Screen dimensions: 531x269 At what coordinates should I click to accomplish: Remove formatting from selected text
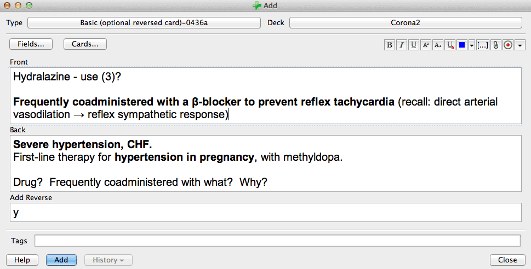450,45
